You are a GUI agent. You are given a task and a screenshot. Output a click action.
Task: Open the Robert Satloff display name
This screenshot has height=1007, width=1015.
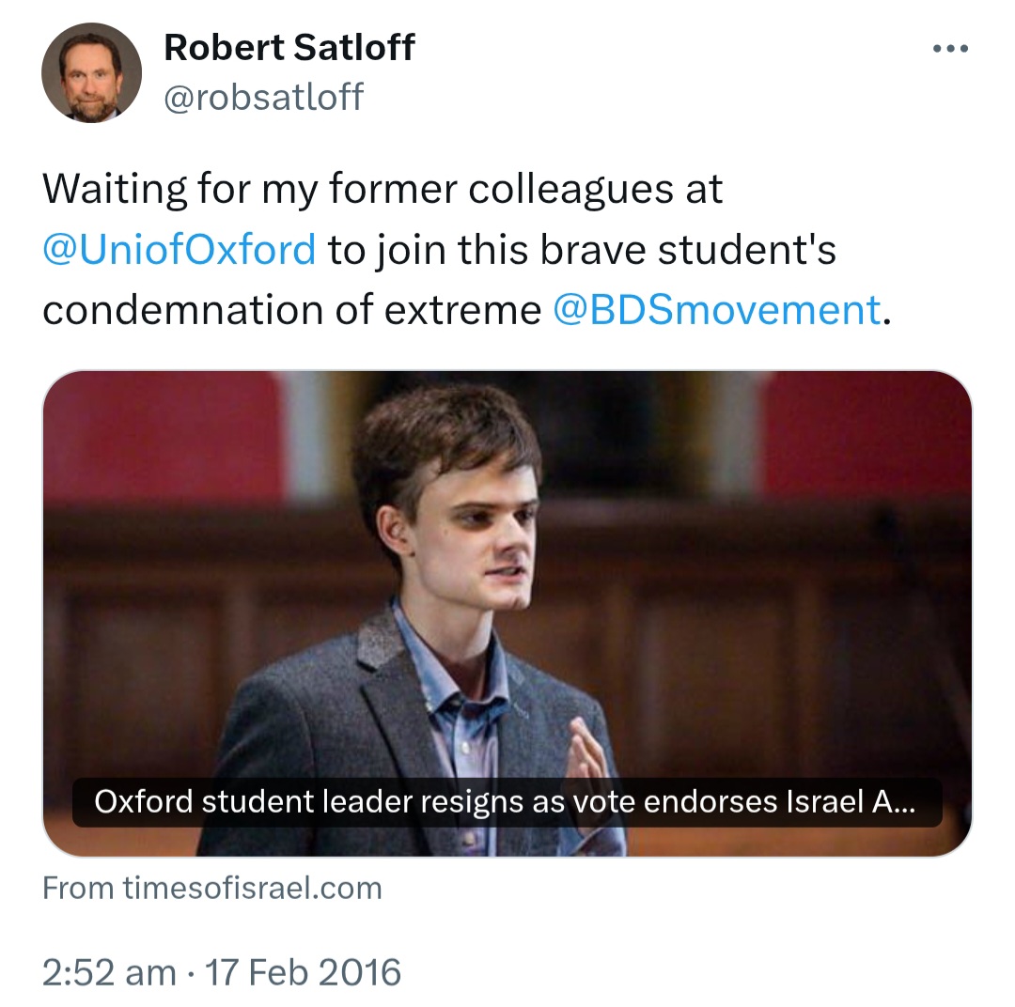[289, 47]
